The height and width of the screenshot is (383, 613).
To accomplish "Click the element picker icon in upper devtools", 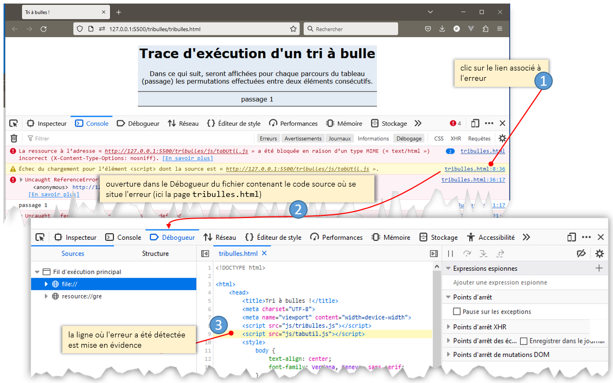I will [14, 123].
